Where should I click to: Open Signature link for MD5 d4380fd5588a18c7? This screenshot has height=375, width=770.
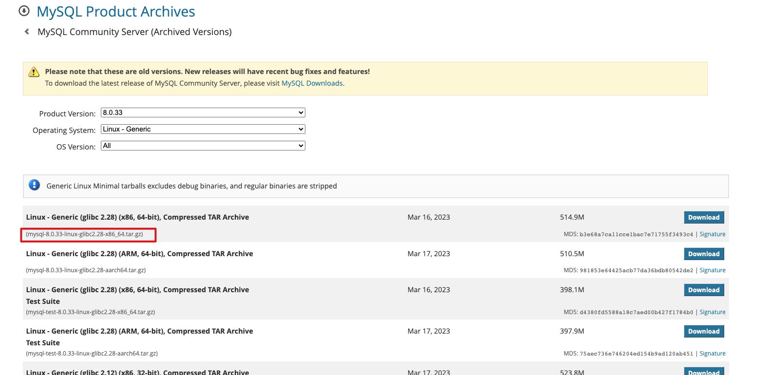point(713,312)
